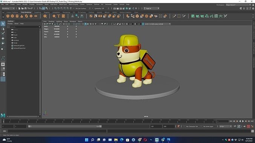Viewport: 255px width, 143px height.
Task: Toggle select by object type mode
Action: [44, 8]
